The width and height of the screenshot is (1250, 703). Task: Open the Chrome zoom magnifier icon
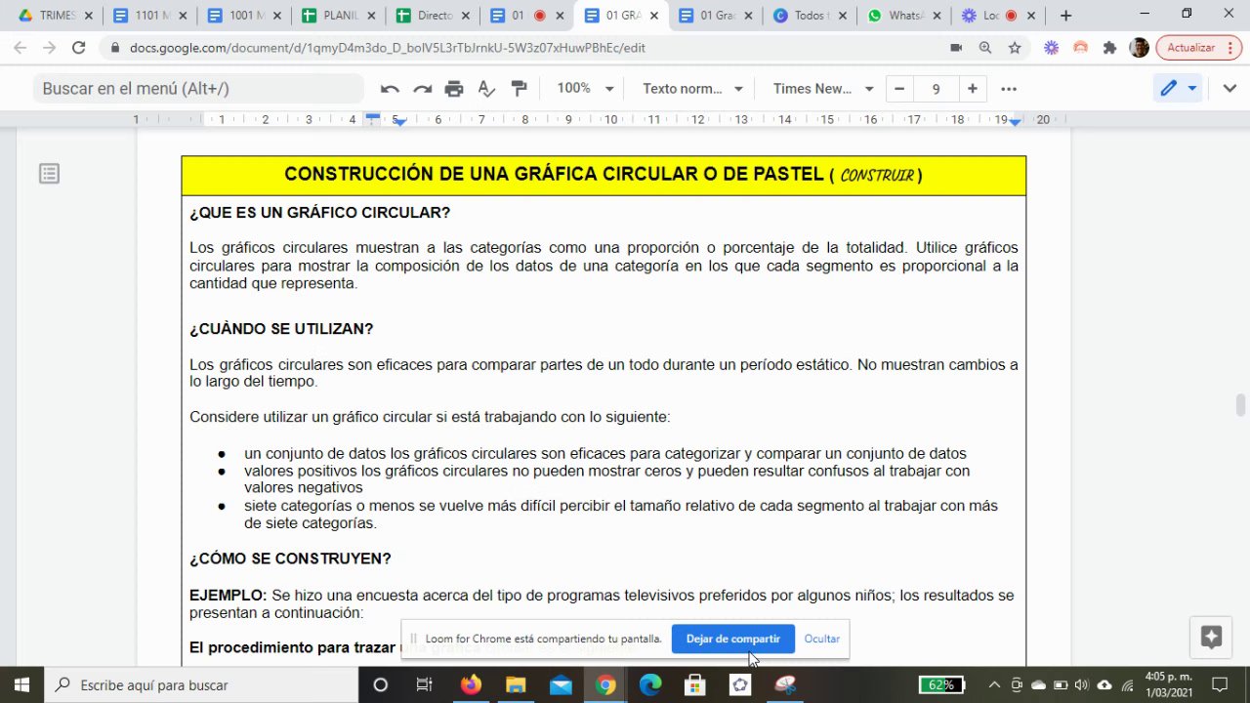(x=985, y=48)
